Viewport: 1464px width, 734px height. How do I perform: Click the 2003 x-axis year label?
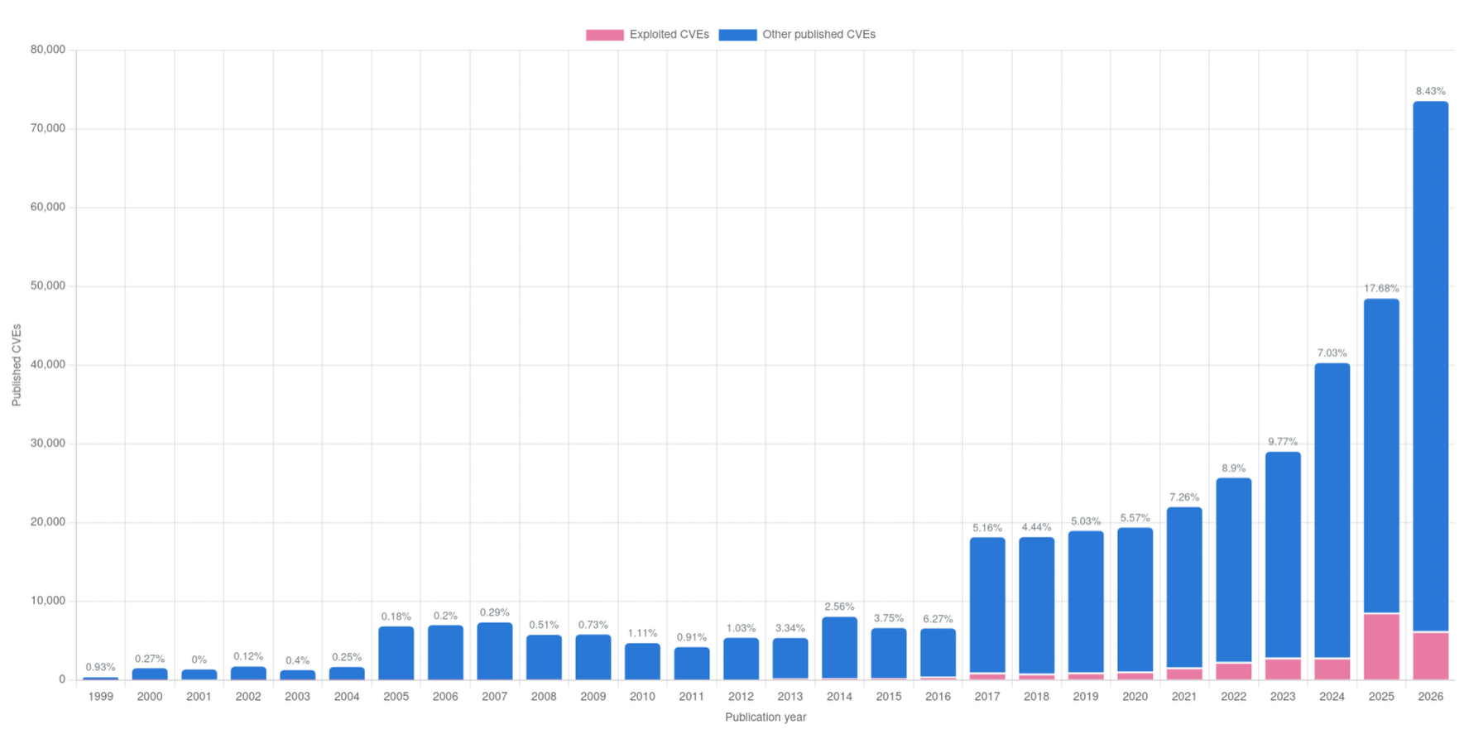(x=297, y=697)
